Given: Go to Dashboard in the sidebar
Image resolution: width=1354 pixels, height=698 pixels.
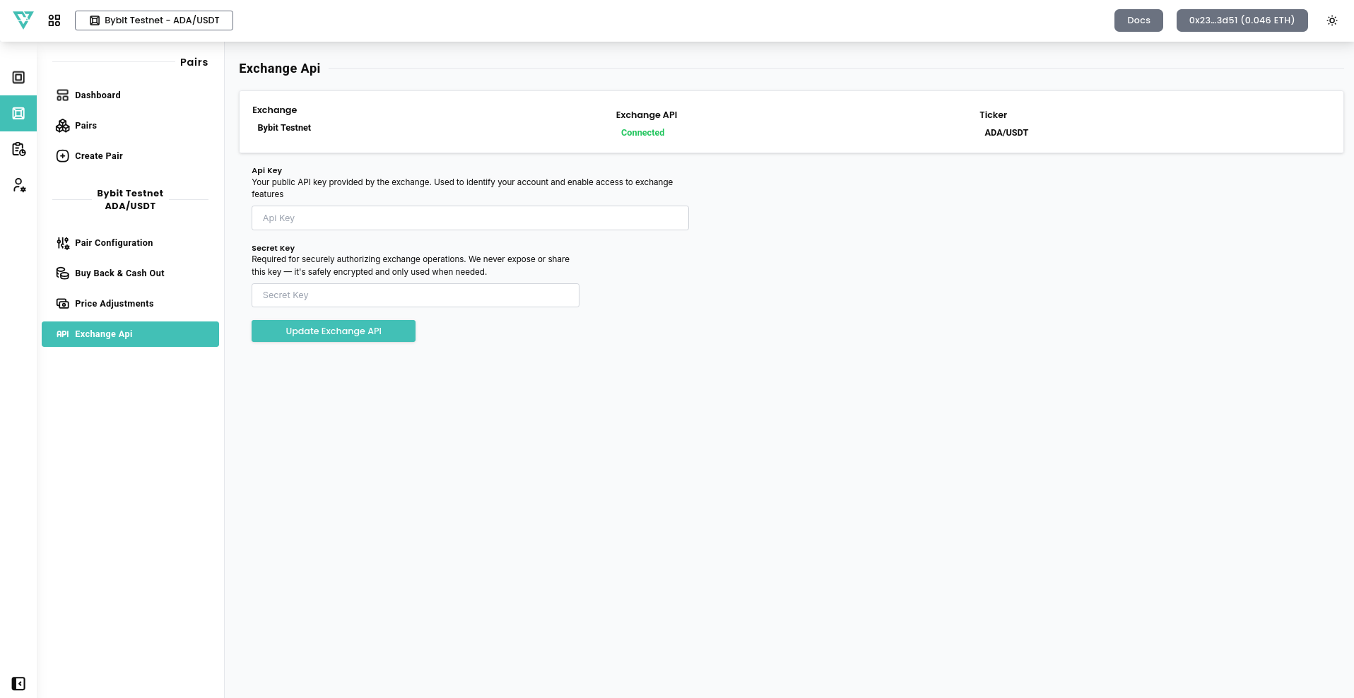Looking at the screenshot, I should [x=98, y=95].
